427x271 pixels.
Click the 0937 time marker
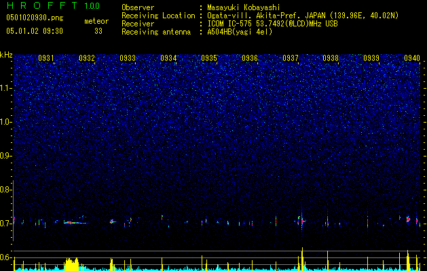click(x=291, y=58)
